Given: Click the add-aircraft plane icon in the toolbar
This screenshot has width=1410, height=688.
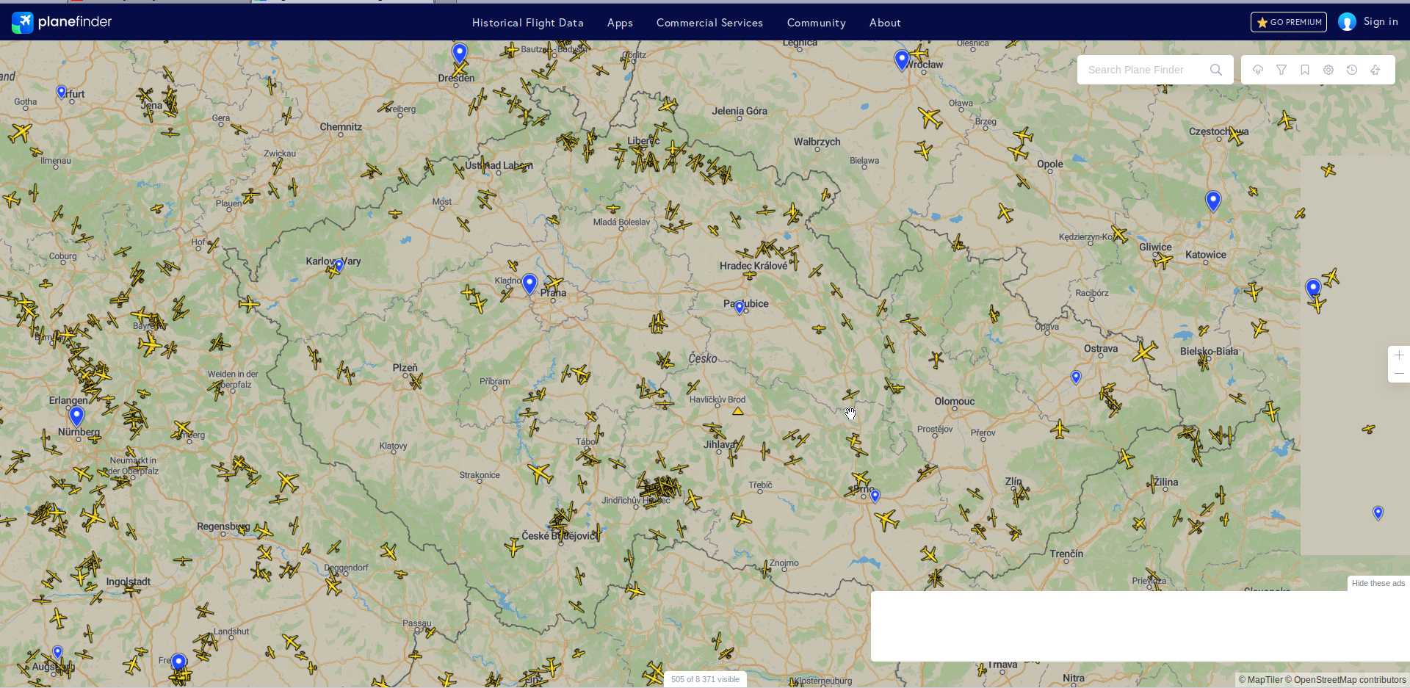Looking at the screenshot, I should (1375, 70).
